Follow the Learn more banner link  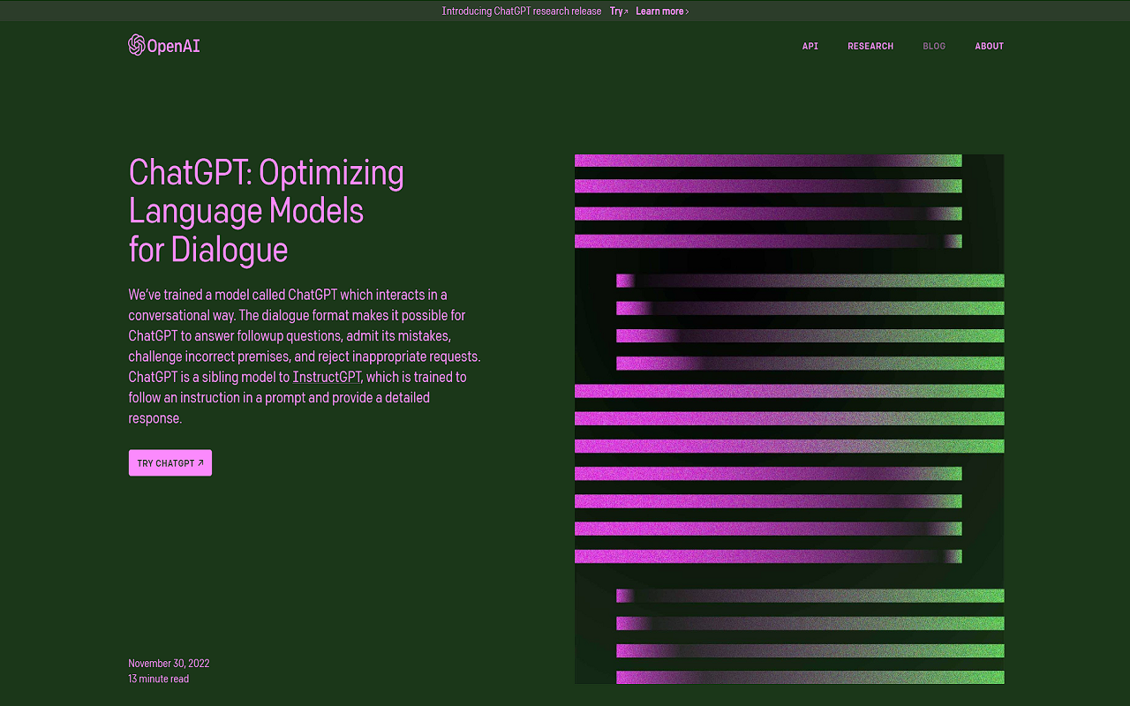[662, 11]
